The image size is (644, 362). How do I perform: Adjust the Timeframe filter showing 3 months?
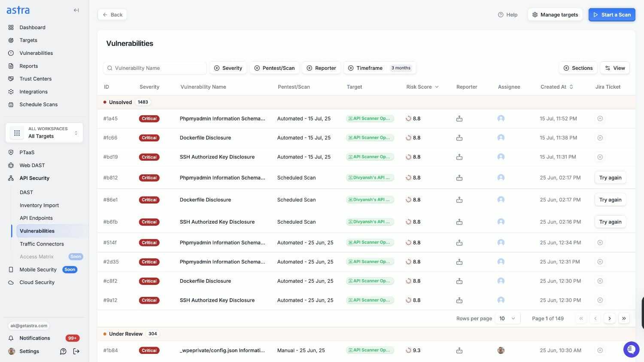click(366, 68)
